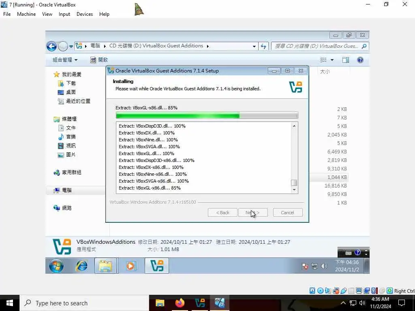
Task: Open the Input menu
Action: pos(64,14)
